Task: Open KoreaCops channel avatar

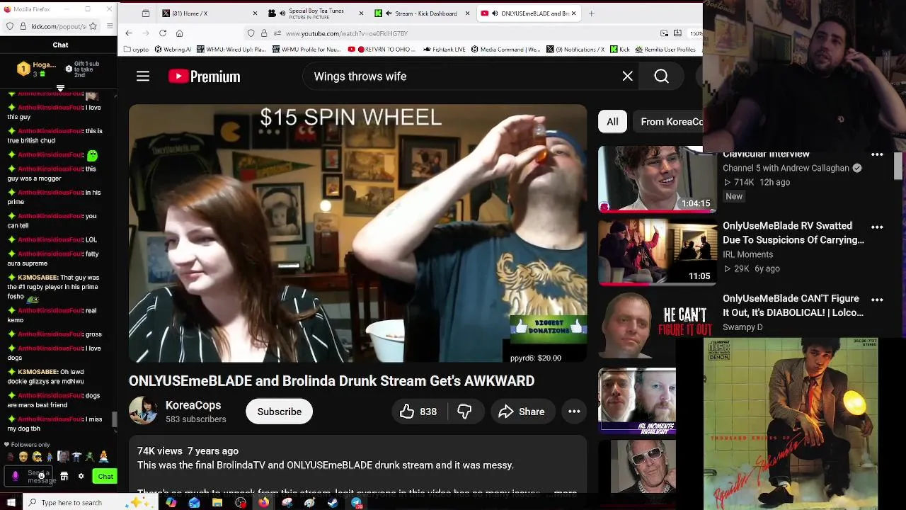Action: [143, 411]
